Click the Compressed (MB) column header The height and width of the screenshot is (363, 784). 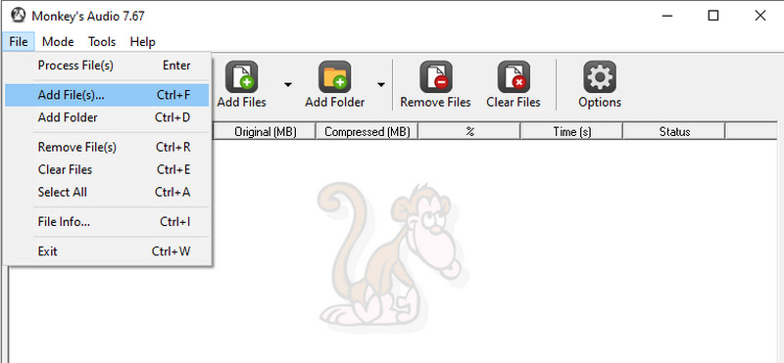click(367, 132)
